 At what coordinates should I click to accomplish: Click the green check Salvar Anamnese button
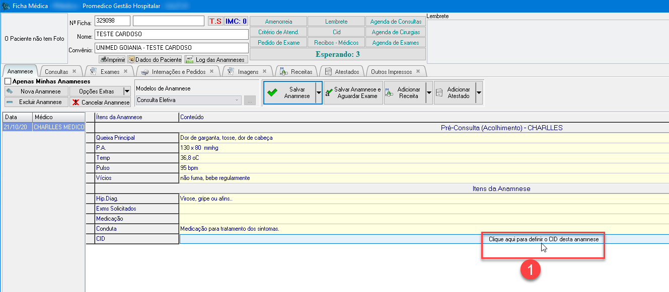pos(289,93)
